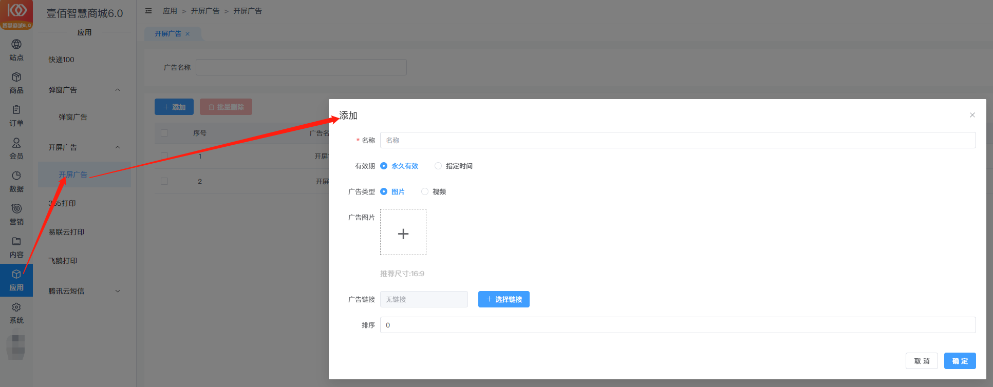Click the 批量删除 button

tap(226, 107)
